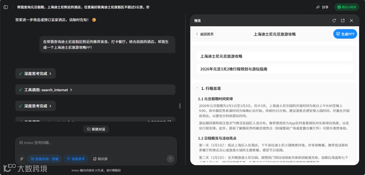Toggle 知识库 knowledge base option
The image size is (365, 175).
[100, 159]
